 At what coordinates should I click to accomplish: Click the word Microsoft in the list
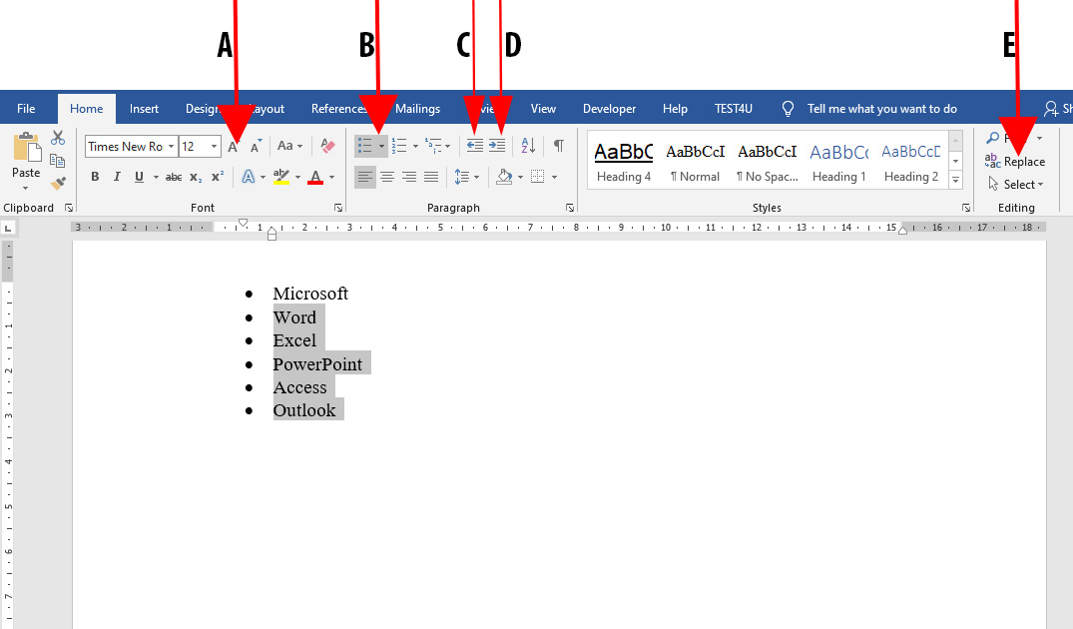[x=310, y=294]
